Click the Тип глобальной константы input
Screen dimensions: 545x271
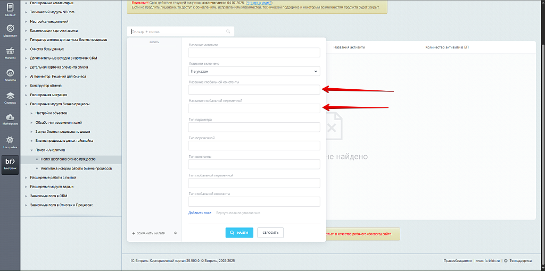(254, 201)
